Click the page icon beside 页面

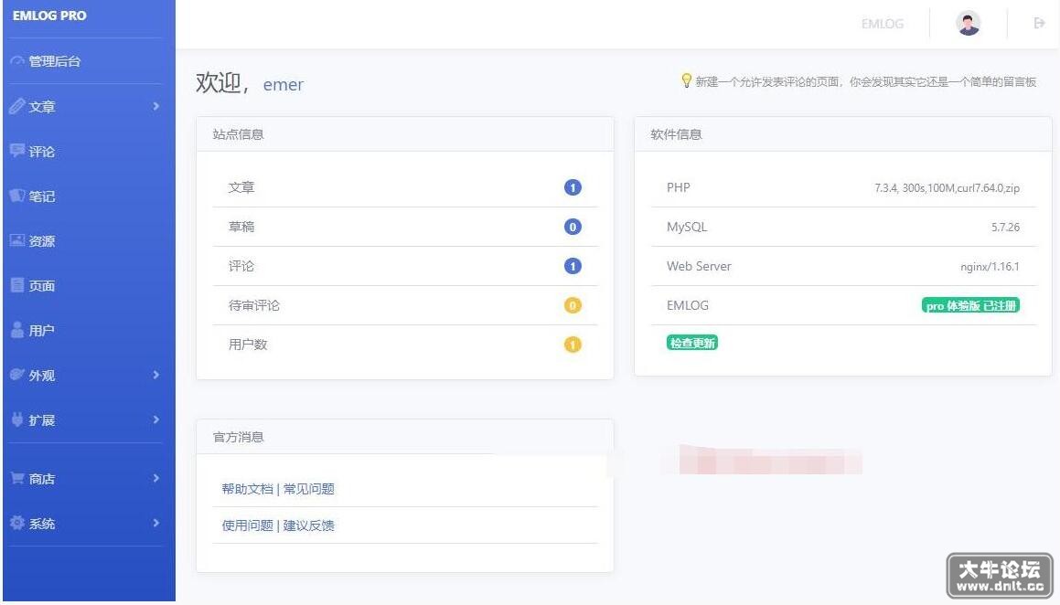tap(17, 285)
